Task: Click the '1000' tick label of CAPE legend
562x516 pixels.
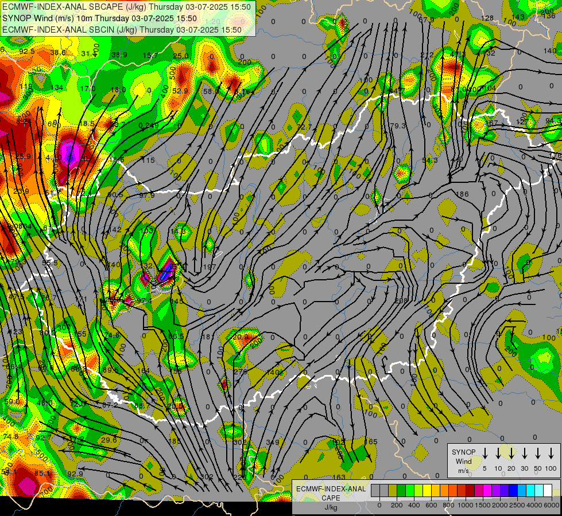Action: (x=466, y=505)
